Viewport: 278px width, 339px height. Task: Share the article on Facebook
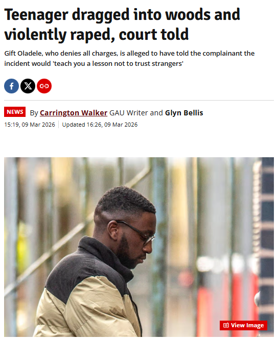click(x=11, y=86)
